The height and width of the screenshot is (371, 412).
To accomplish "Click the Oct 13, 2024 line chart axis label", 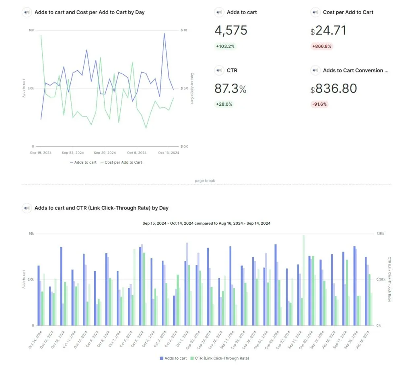I will pyautogui.click(x=169, y=153).
